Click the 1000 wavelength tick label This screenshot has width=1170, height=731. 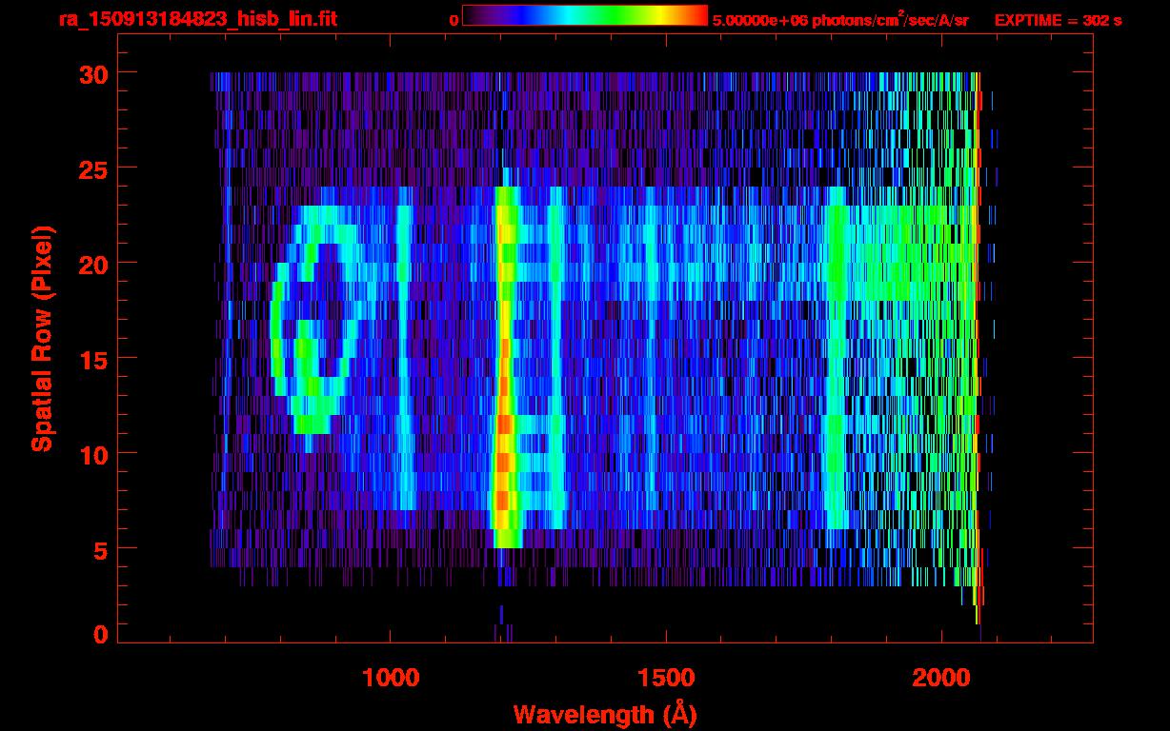pos(391,679)
